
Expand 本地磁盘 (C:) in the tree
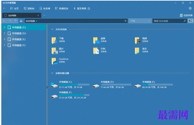[5, 27]
